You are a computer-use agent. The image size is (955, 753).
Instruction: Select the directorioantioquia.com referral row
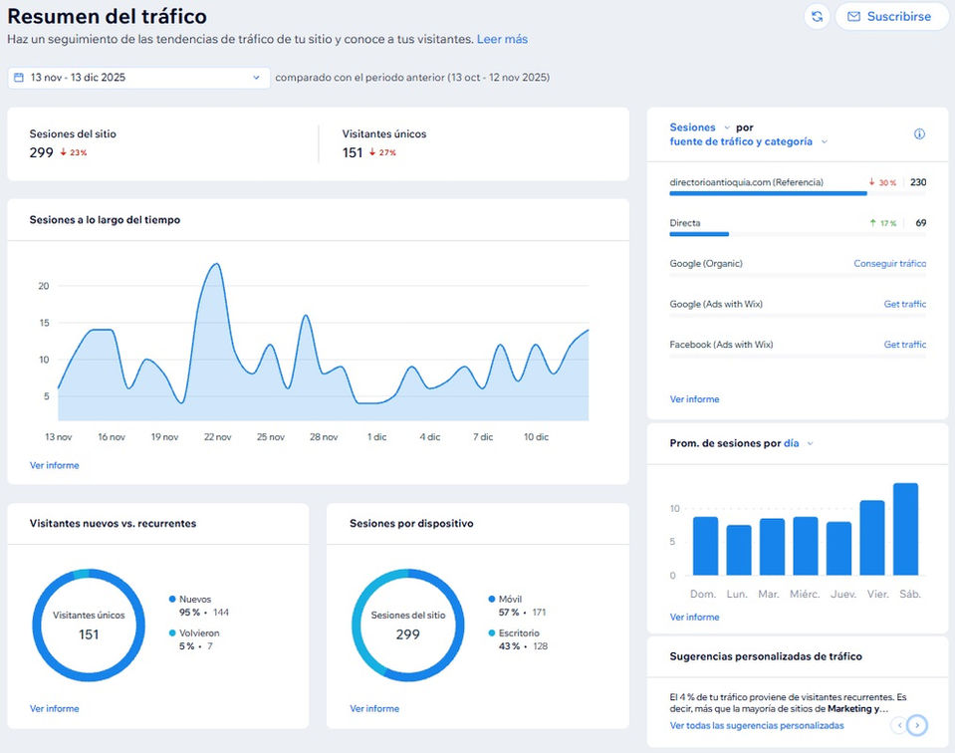click(x=798, y=186)
